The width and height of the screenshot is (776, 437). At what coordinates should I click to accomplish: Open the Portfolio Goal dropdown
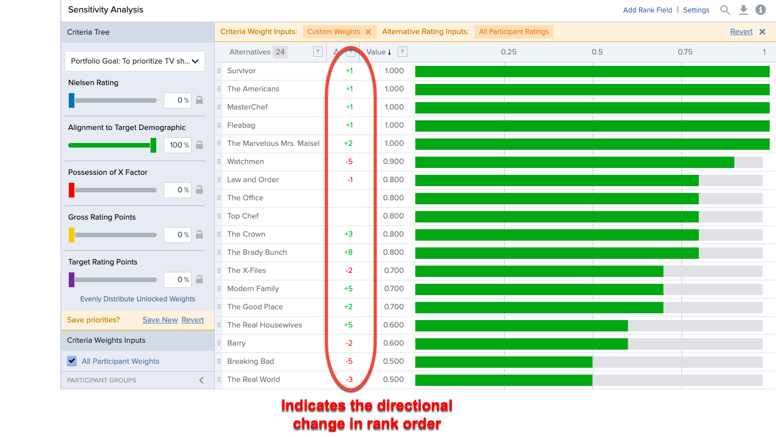[135, 61]
